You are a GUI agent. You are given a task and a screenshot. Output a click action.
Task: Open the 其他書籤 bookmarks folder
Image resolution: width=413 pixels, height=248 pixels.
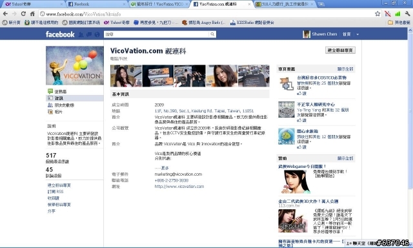pyautogui.click(x=399, y=23)
